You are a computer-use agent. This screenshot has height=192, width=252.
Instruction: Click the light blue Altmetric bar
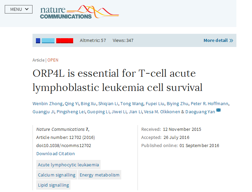48,41
